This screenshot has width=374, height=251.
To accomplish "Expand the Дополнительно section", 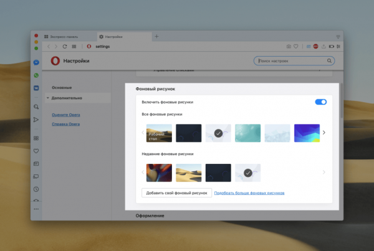I will click(x=77, y=98).
